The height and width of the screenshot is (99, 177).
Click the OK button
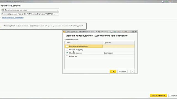(113, 71)
